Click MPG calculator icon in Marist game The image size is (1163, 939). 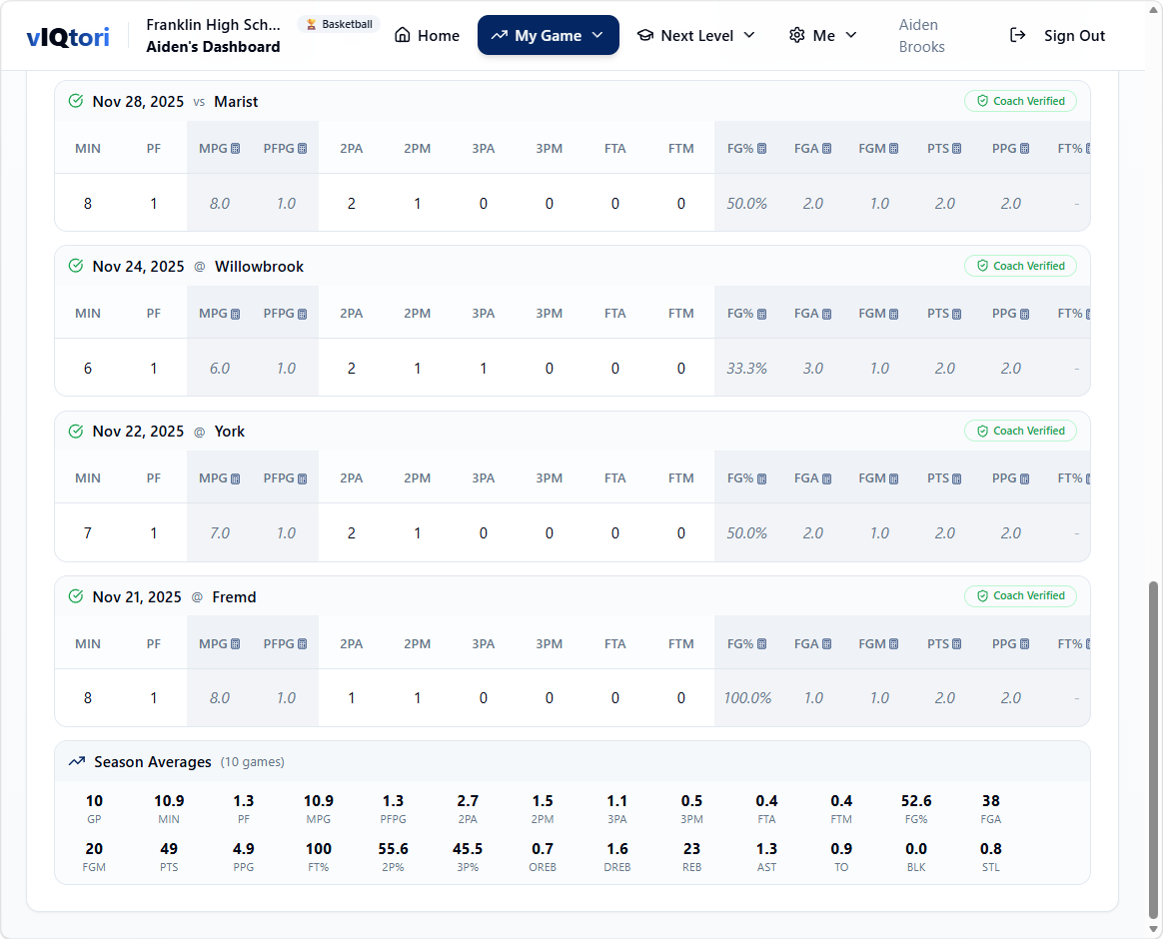(x=235, y=148)
